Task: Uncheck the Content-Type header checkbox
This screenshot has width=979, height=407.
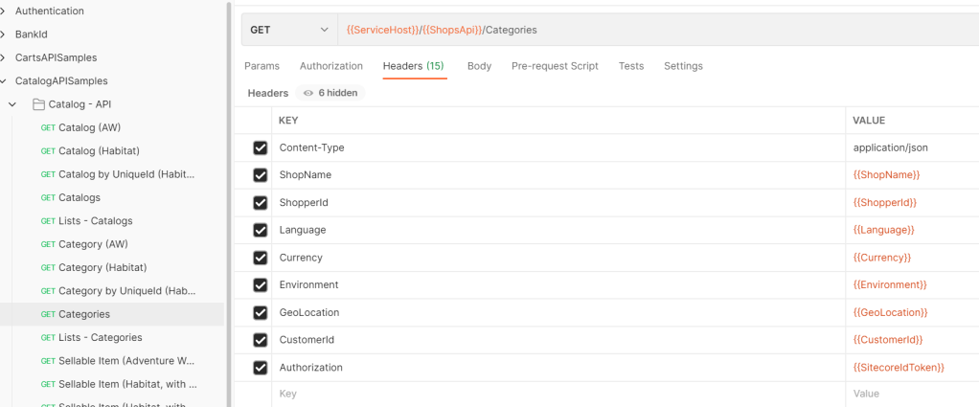Action: [x=261, y=148]
